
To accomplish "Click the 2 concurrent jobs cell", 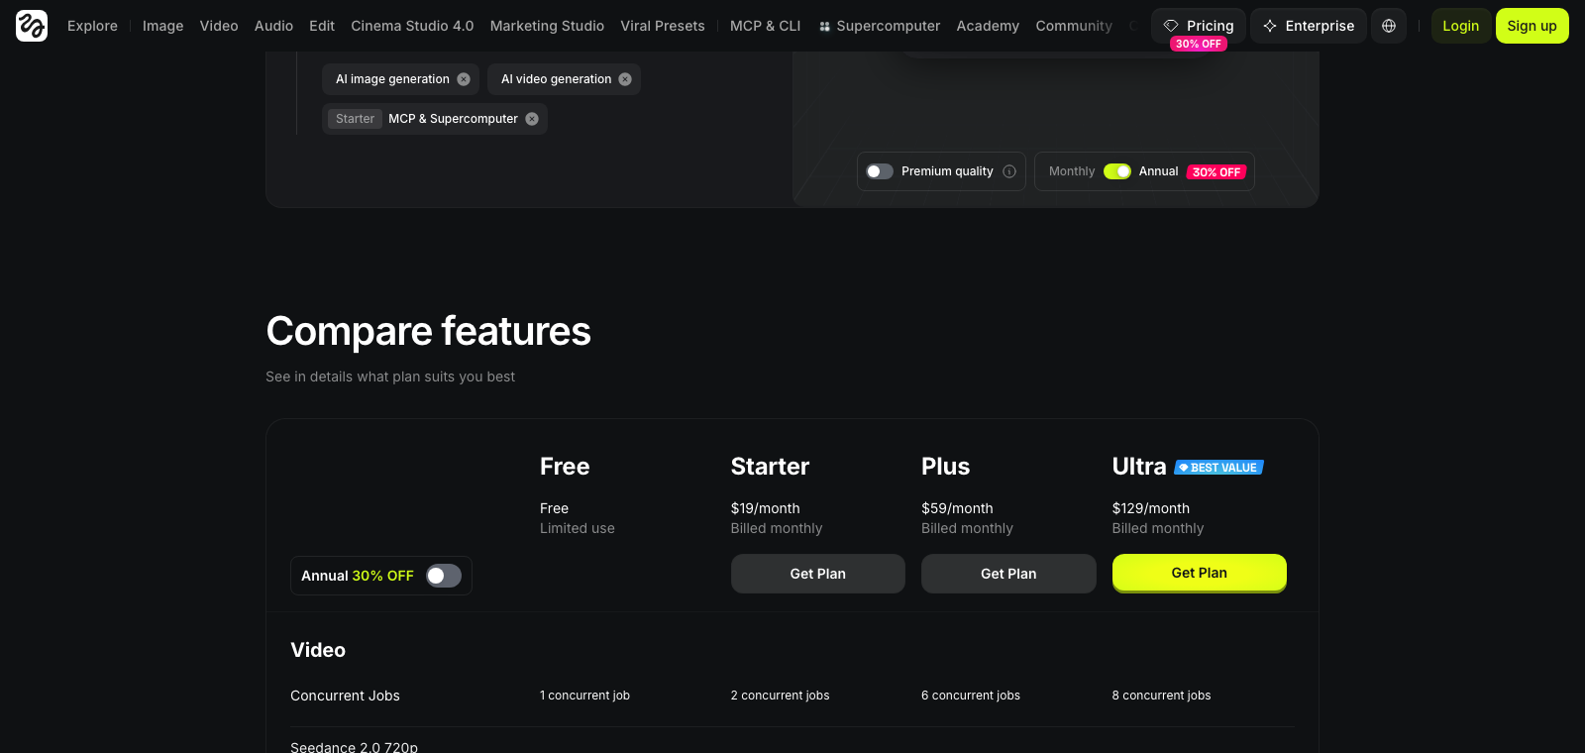I will (780, 696).
